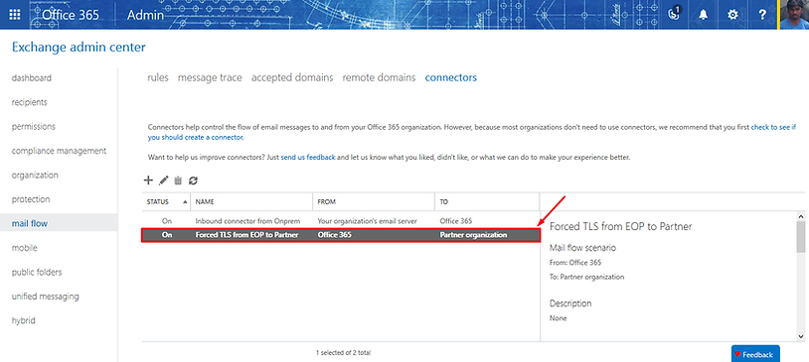Open the help question mark

tap(762, 15)
